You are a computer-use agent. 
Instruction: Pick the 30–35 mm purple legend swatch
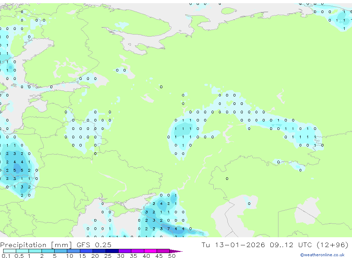(125, 251)
